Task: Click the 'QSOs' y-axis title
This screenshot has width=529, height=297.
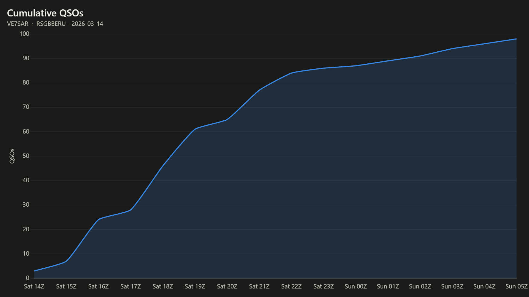Action: pos(12,156)
